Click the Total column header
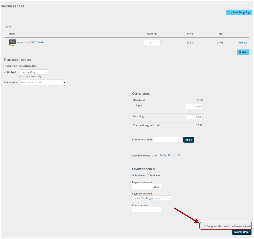 tap(220, 34)
